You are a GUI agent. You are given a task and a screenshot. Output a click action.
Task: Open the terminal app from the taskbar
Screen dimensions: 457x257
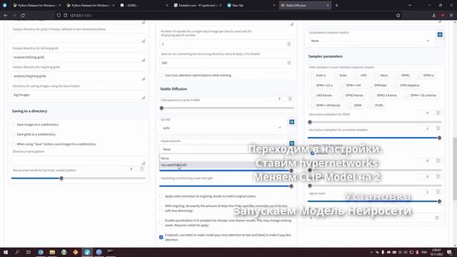coord(111,252)
